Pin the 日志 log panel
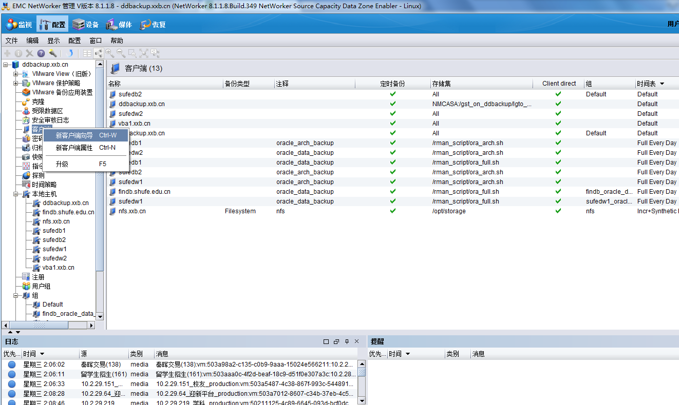The image size is (679, 405). coord(347,341)
